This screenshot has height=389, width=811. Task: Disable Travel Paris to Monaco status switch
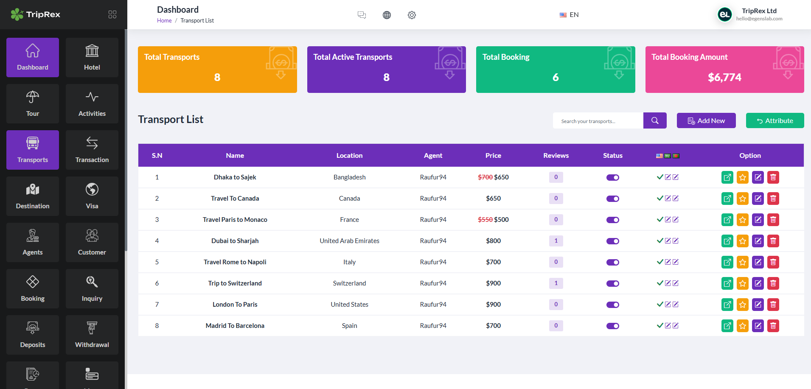(613, 220)
